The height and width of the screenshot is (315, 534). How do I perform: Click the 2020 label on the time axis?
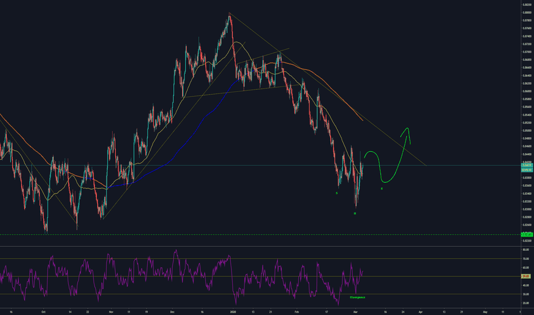[x=233, y=312]
